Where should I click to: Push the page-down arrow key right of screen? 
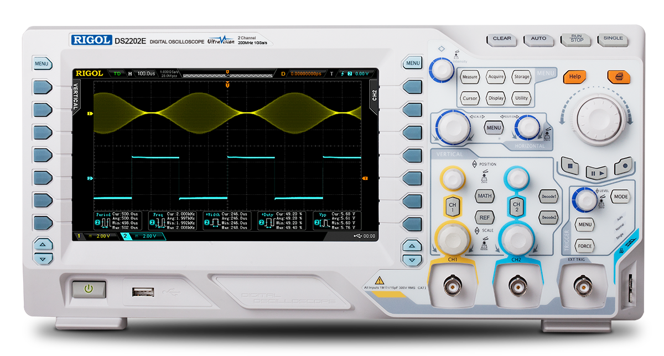411,259
